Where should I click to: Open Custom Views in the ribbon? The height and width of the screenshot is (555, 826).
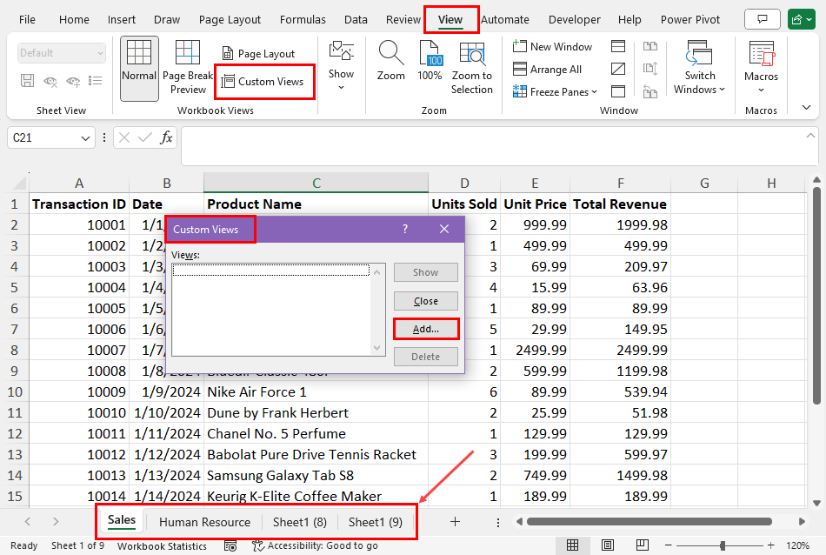(x=263, y=82)
